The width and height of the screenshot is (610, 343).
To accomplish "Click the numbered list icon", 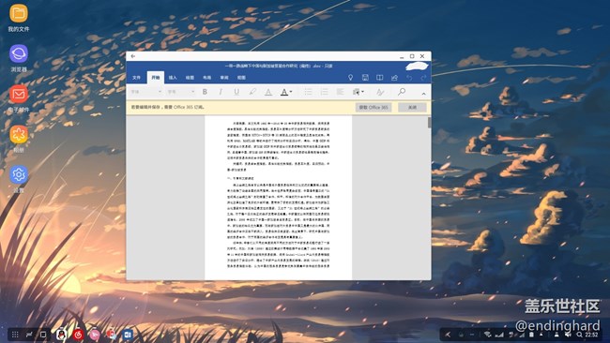I will coord(324,92).
